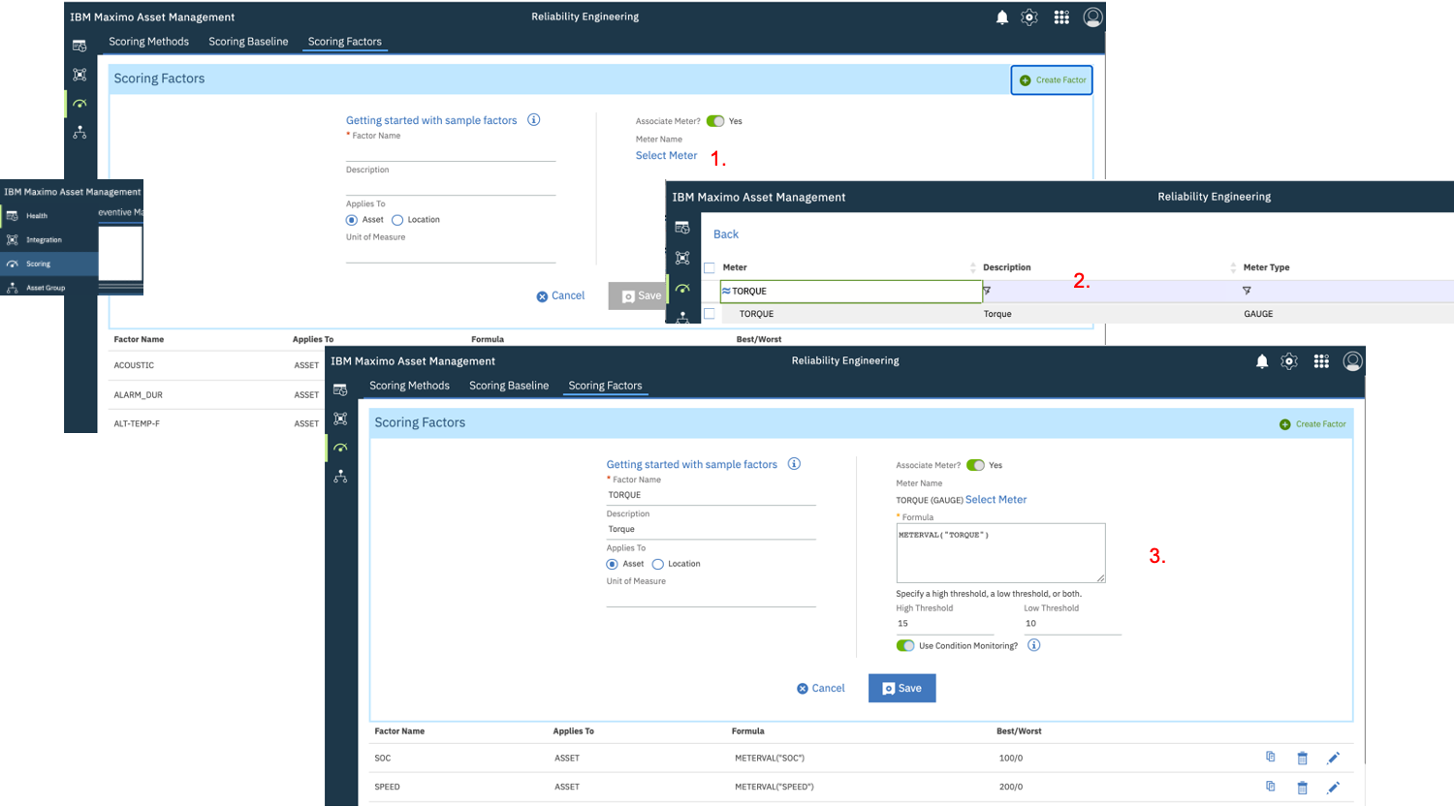This screenshot has height=807, width=1454.
Task: Click Cancel in blank factor form
Action: 560,296
